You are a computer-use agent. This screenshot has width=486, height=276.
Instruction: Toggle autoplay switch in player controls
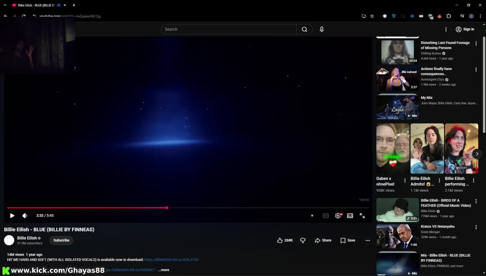click(312, 216)
